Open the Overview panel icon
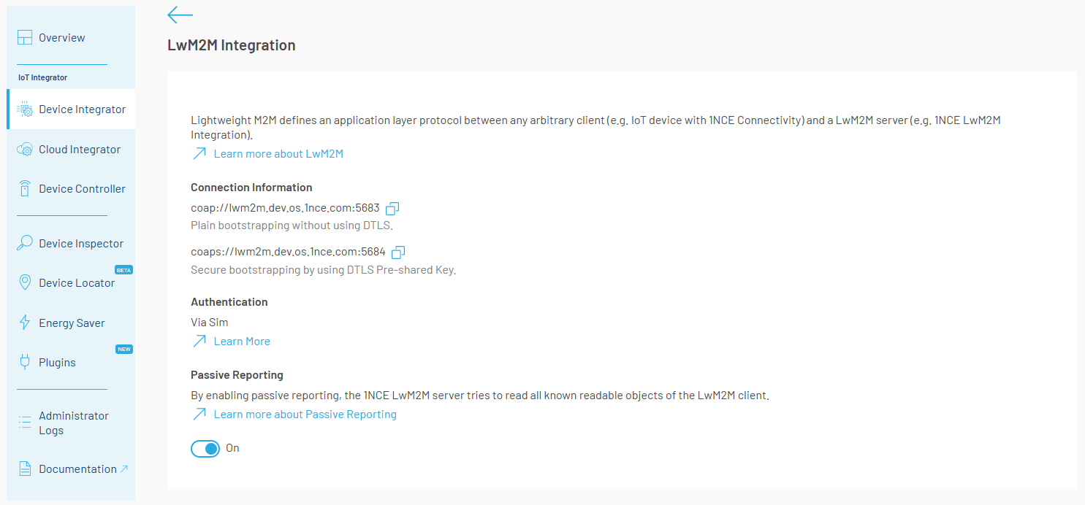Viewport: 1085px width, 505px height. point(25,36)
